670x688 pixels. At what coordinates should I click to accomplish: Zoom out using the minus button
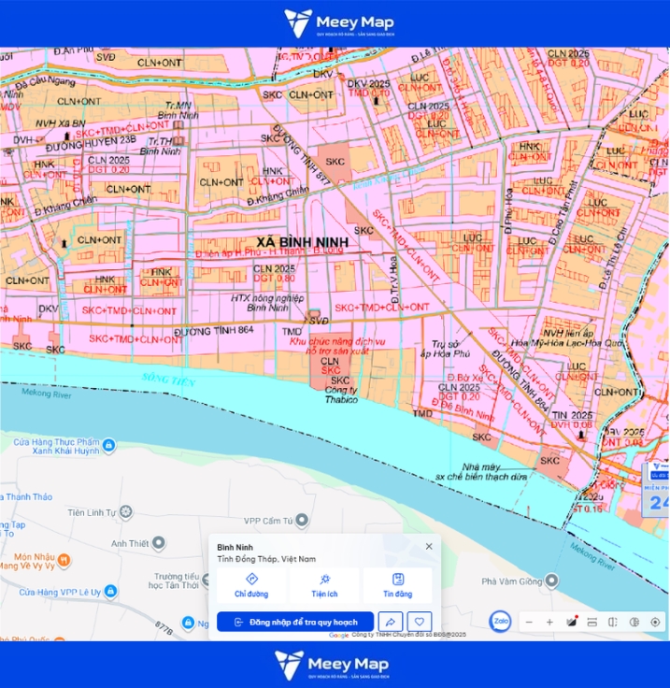529,623
